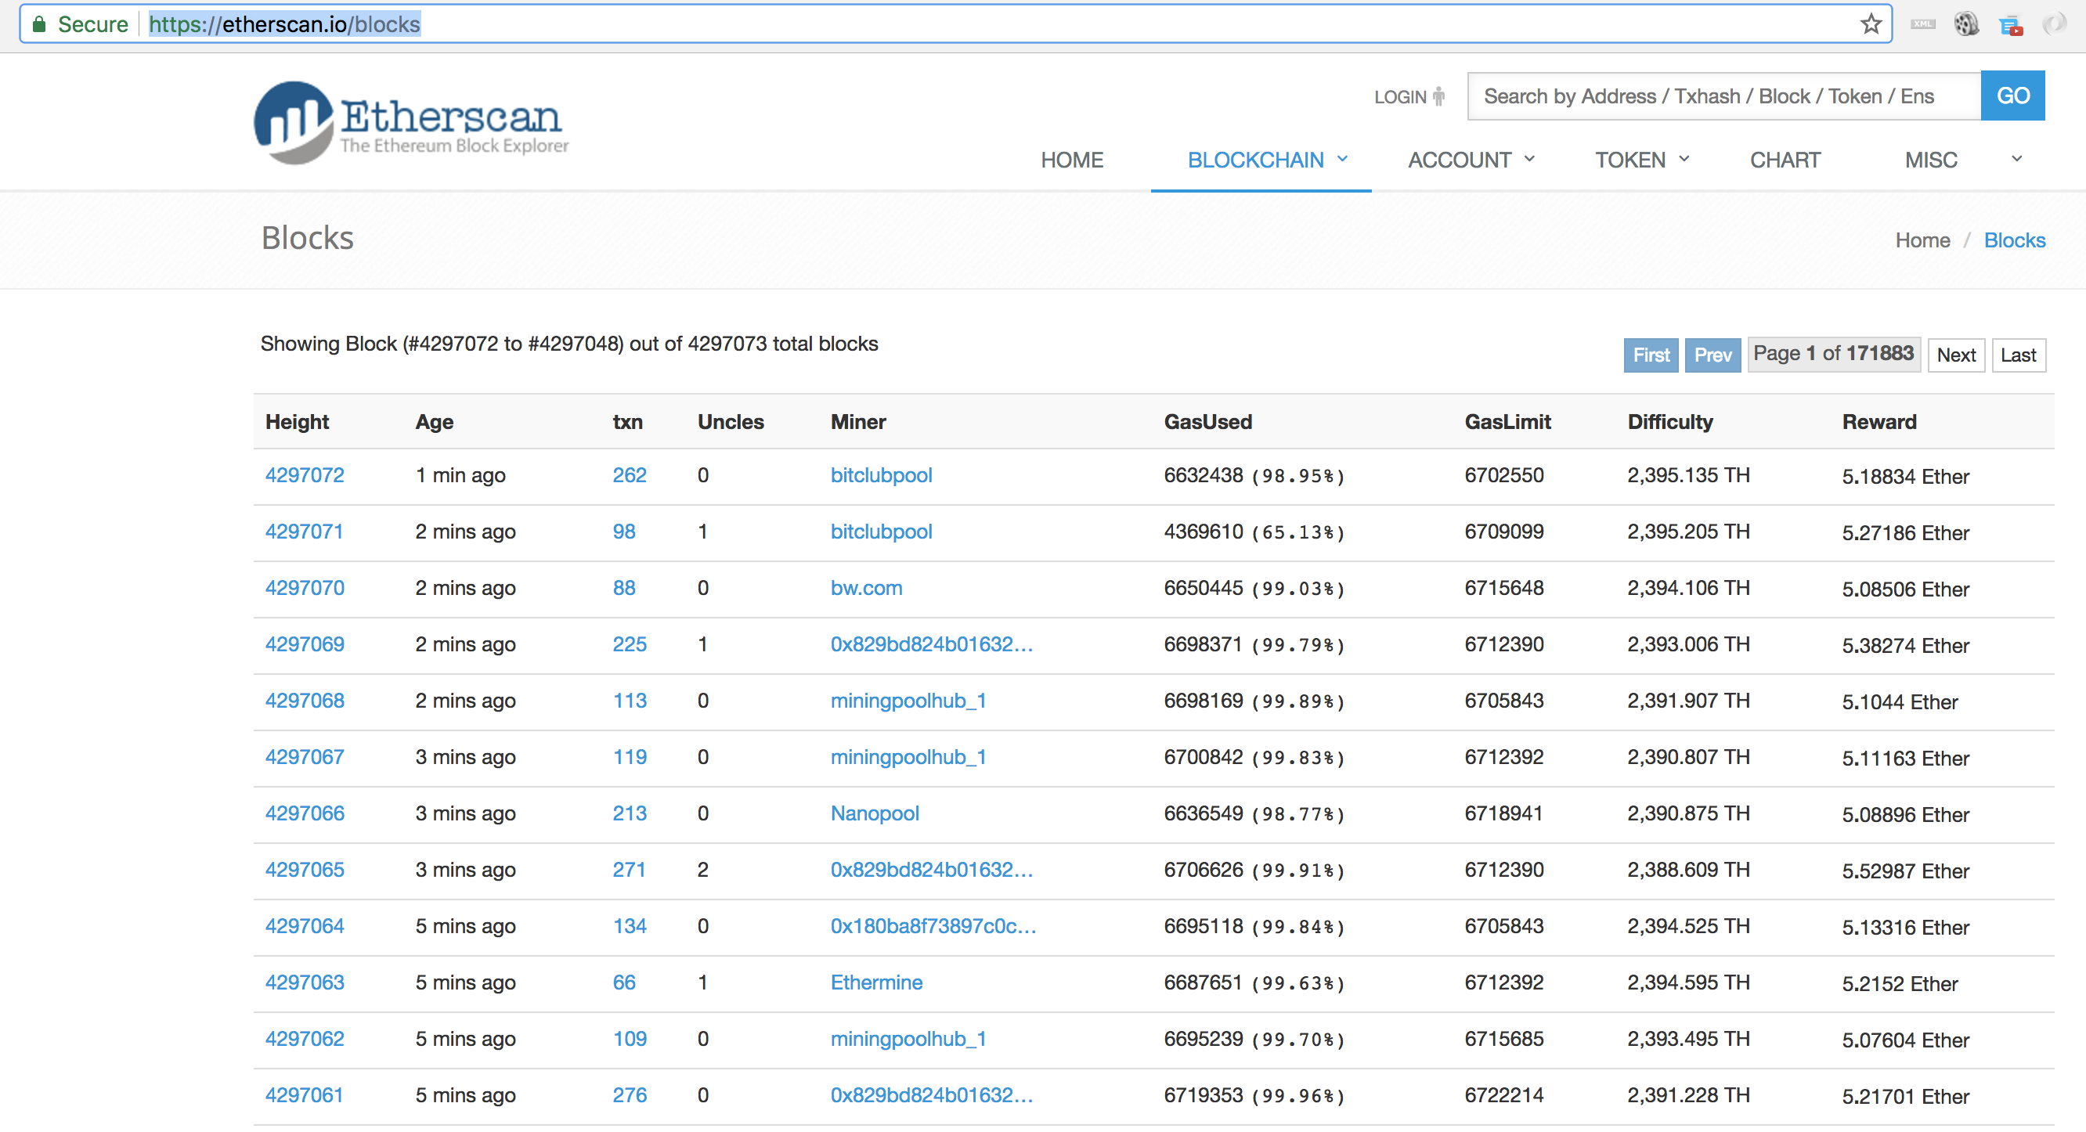Viewport: 2086px width, 1132px height.
Task: Open Ethermine miner link
Action: [876, 982]
